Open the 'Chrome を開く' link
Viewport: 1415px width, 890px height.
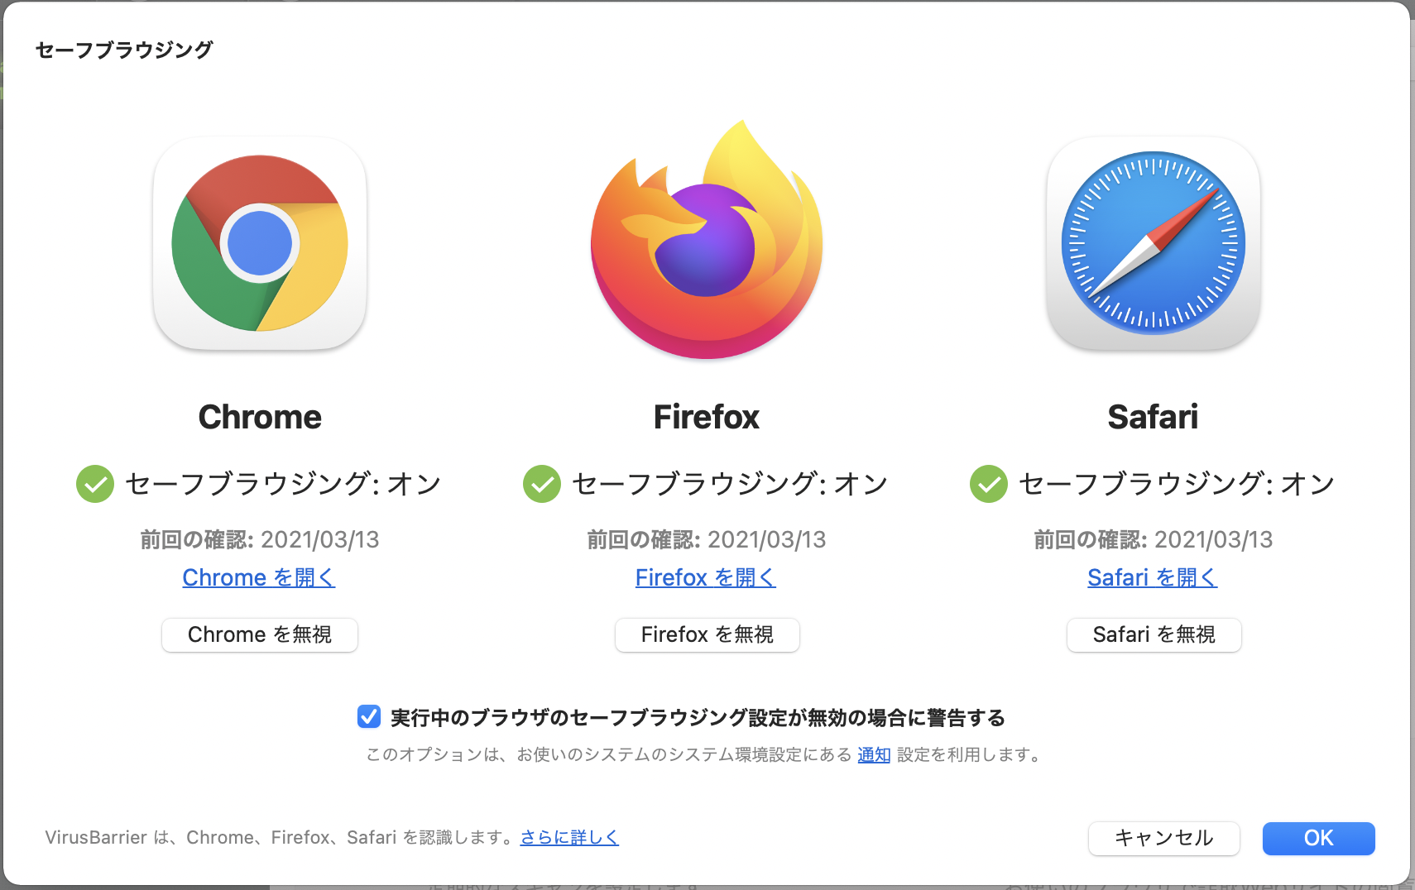(x=259, y=577)
